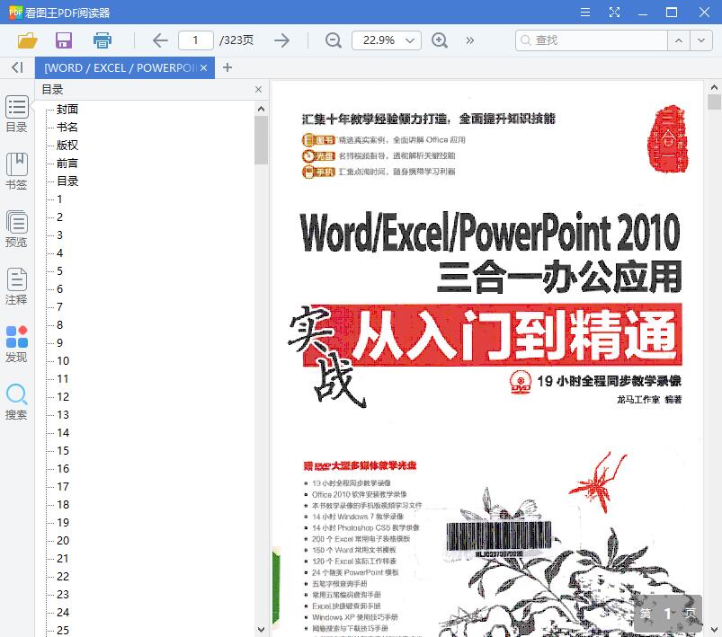The height and width of the screenshot is (637, 722).
Task: Close the WORD / EXCEL / POWERPOINT tab
Action: 203,68
